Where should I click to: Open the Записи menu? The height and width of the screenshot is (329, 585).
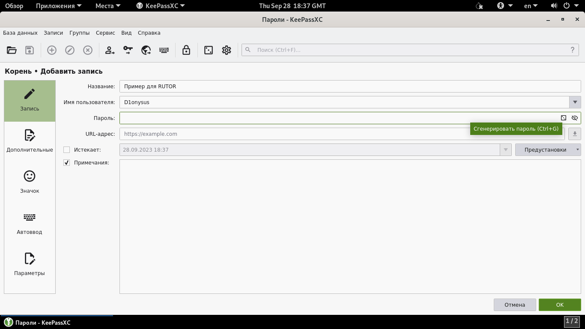coord(53,33)
